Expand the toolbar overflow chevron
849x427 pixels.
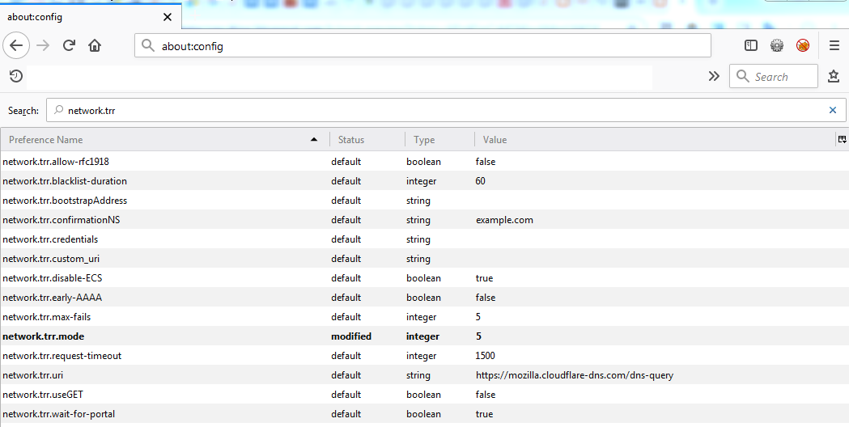click(x=714, y=76)
